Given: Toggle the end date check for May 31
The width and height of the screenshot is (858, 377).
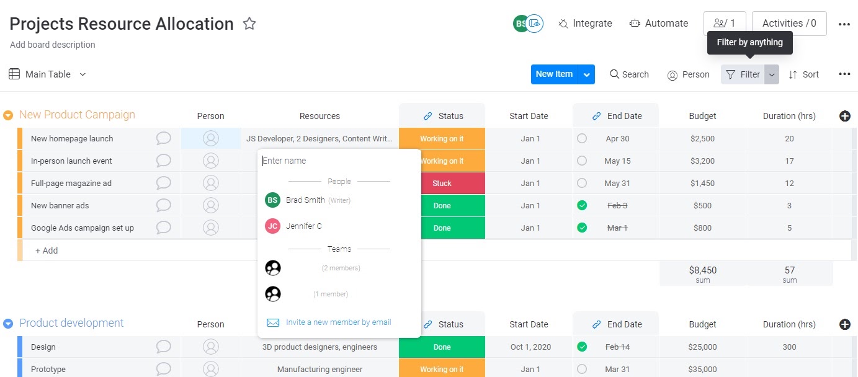Looking at the screenshot, I should tap(582, 184).
